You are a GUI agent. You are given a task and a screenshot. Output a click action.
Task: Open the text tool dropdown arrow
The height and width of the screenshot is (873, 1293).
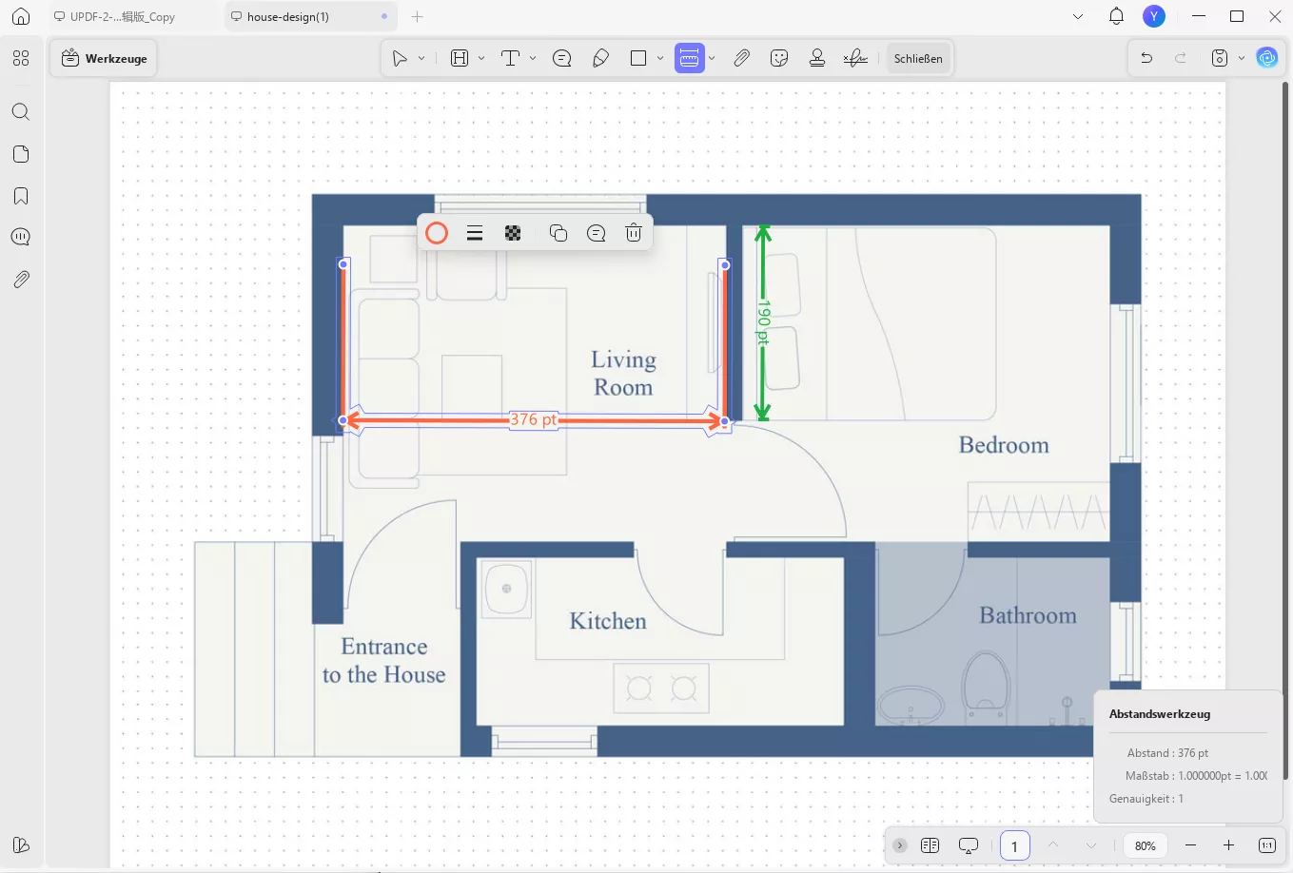coord(533,58)
